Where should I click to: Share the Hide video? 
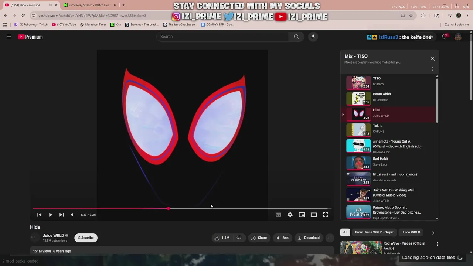pyautogui.click(x=259, y=238)
